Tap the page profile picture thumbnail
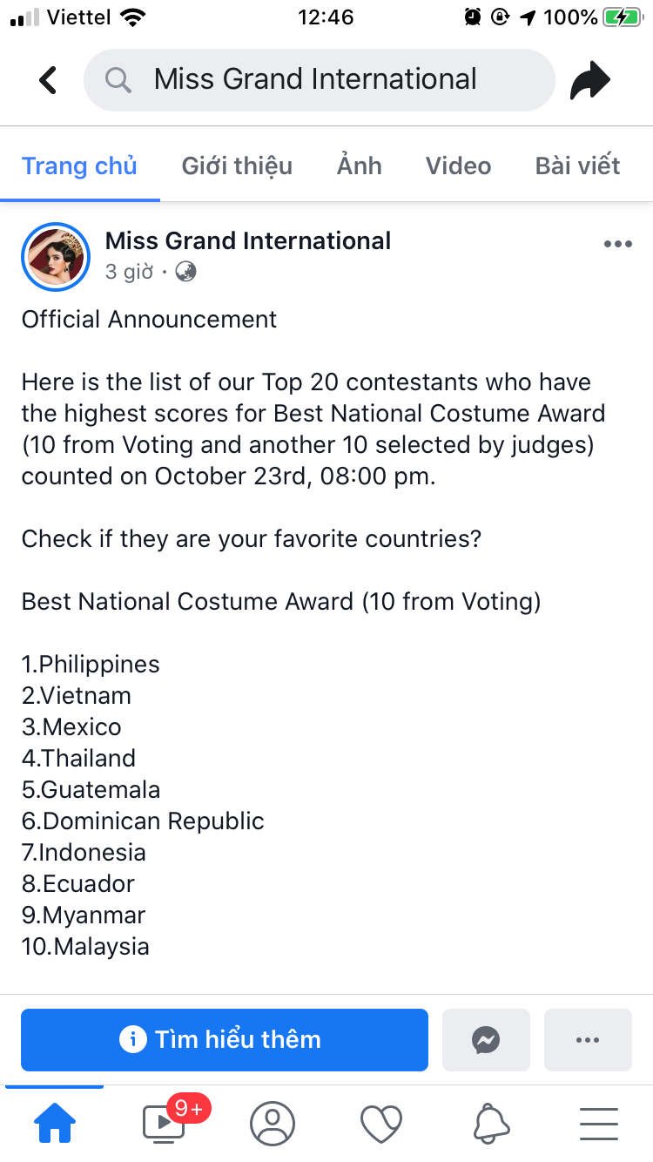This screenshot has width=653, height=1162. 56,256
